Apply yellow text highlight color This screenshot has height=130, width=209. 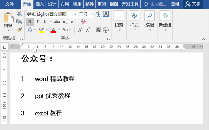pyautogui.click(x=41, y=30)
